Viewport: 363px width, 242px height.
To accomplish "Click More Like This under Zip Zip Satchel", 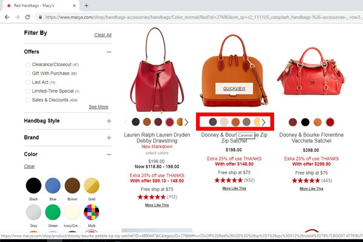I will click(234, 189).
